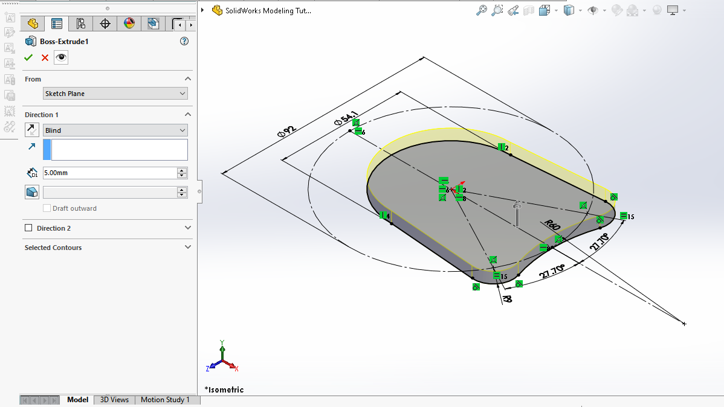
Task: Toggle the Draft On/Off button
Action: (31, 192)
